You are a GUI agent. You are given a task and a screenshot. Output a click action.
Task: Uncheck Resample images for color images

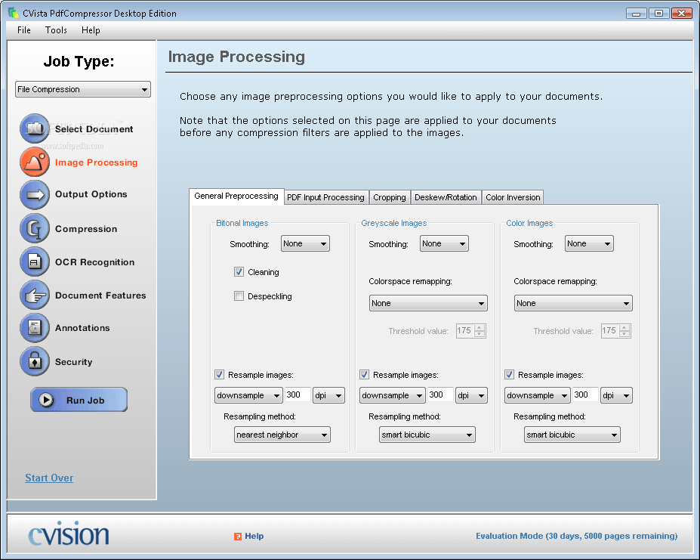pos(509,374)
